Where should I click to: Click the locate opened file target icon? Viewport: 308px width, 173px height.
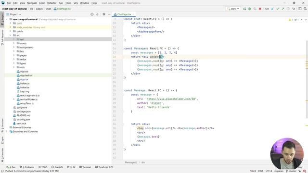pos(92,14)
